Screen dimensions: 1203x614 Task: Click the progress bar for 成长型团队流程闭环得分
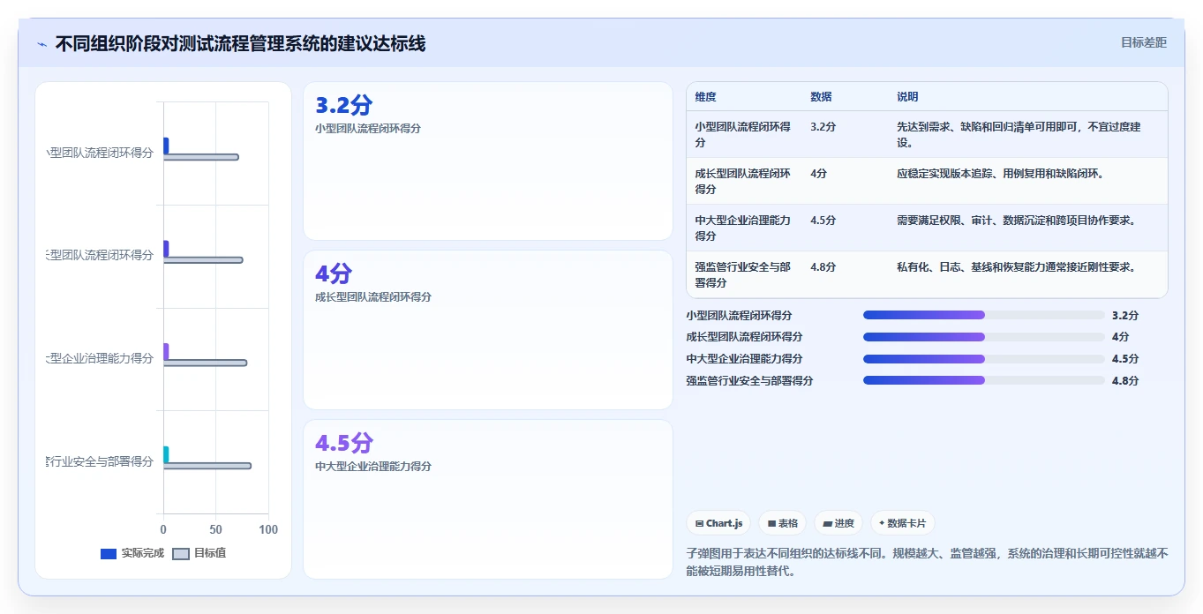pos(984,337)
